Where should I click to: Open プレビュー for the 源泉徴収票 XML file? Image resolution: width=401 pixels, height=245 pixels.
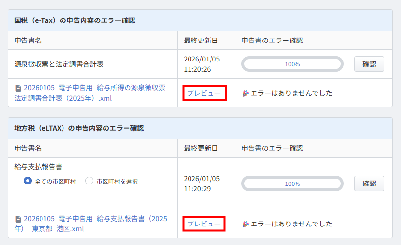point(204,93)
